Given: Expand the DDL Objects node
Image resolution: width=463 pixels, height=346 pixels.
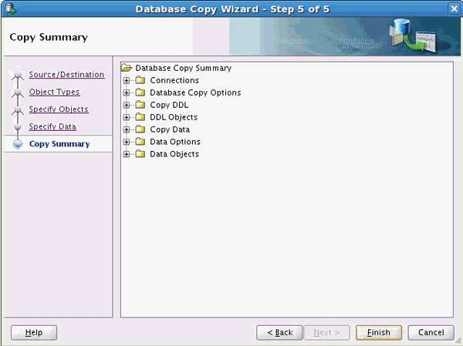Looking at the screenshot, I should tap(127, 117).
